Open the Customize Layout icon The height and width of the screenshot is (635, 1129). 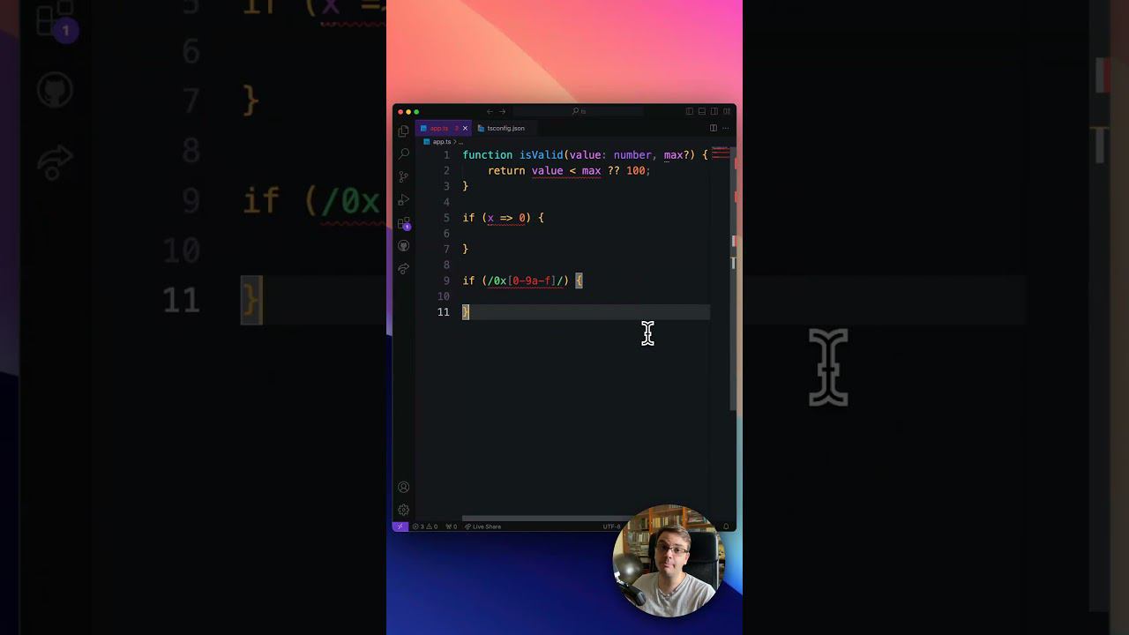[x=727, y=112]
